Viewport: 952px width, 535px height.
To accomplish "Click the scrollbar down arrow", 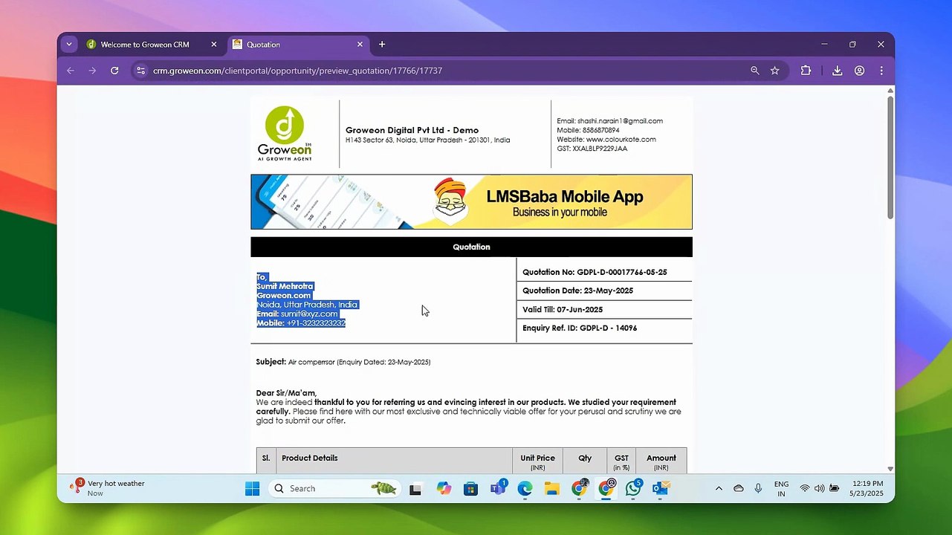I will pyautogui.click(x=890, y=469).
